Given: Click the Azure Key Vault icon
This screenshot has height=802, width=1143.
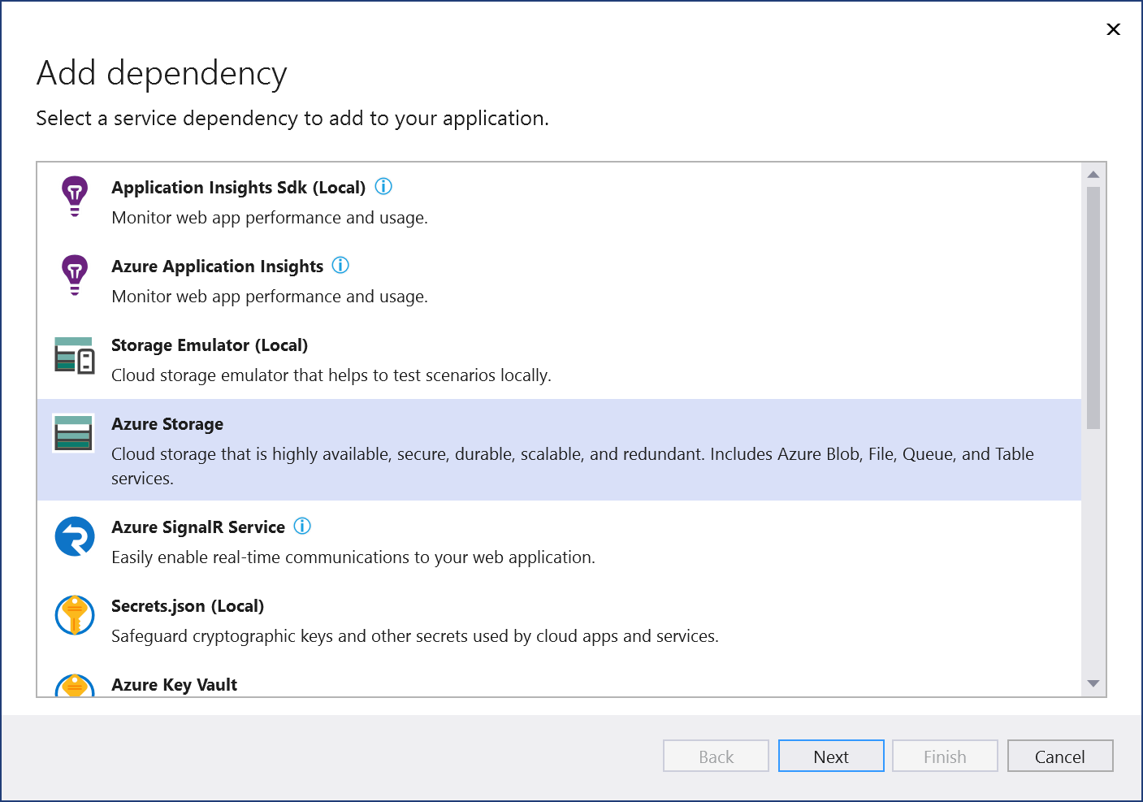Looking at the screenshot, I should click(74, 687).
